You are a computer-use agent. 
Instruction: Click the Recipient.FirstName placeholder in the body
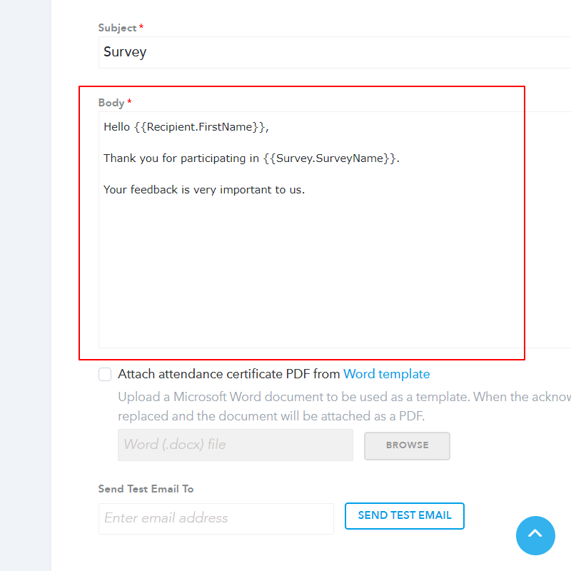click(x=200, y=127)
